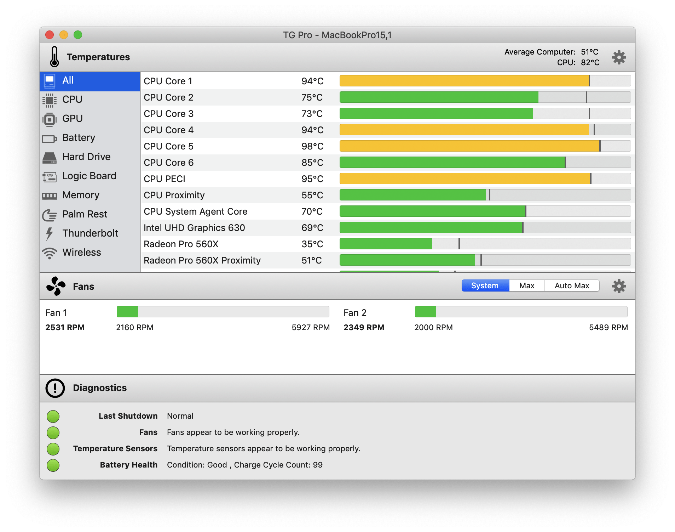Select the Battery icon in sidebar
This screenshot has height=532, width=675.
pyautogui.click(x=50, y=138)
